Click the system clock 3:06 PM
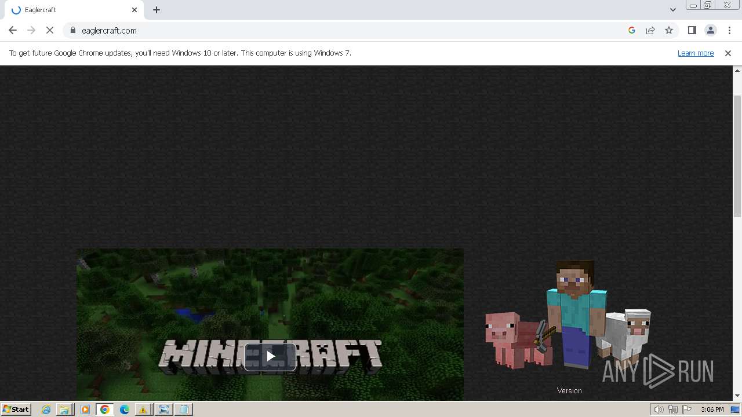Screen dimensions: 742x417 [x=712, y=409]
